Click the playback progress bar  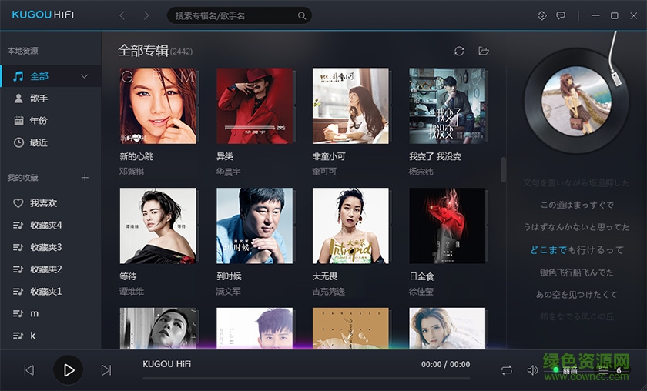pos(307,378)
